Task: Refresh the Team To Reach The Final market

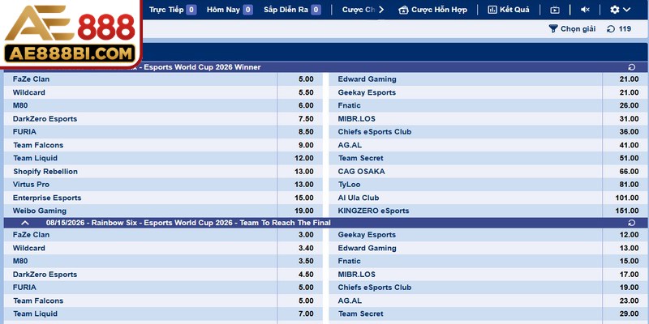Action: tap(632, 223)
